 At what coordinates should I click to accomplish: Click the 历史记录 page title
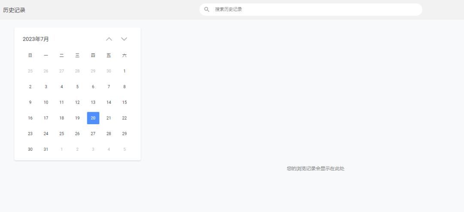14,10
